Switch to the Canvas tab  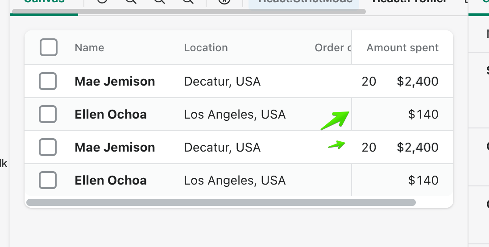44,2
